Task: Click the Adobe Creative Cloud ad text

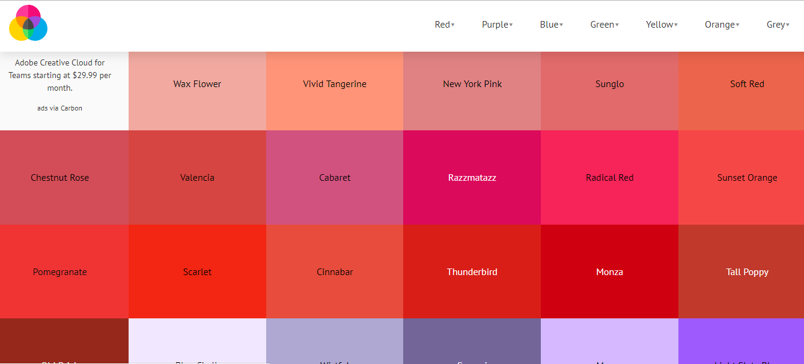Action: point(60,75)
